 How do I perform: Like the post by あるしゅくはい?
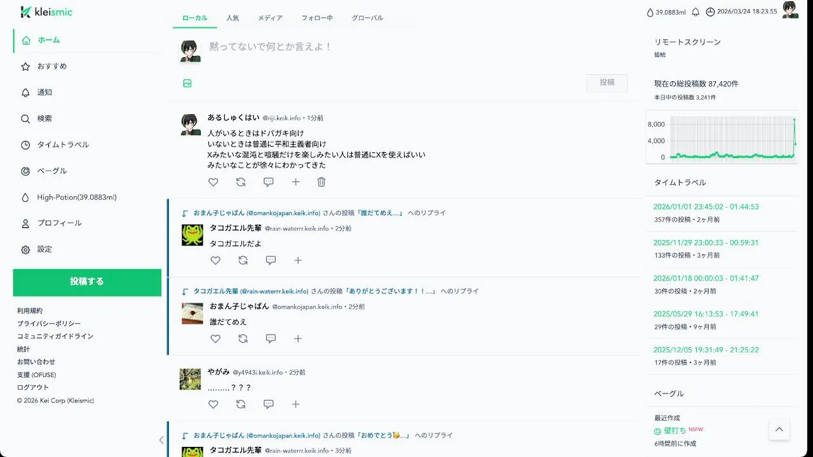click(x=213, y=182)
